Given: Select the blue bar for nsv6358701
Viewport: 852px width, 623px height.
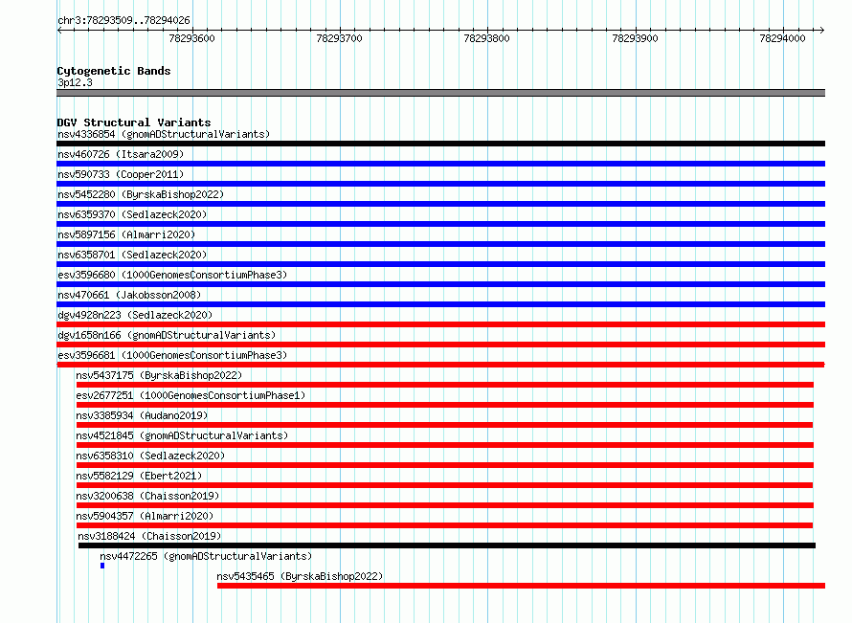Looking at the screenshot, I should [x=440, y=264].
